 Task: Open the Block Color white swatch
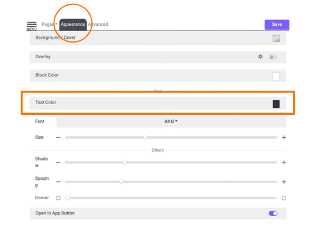point(276,77)
